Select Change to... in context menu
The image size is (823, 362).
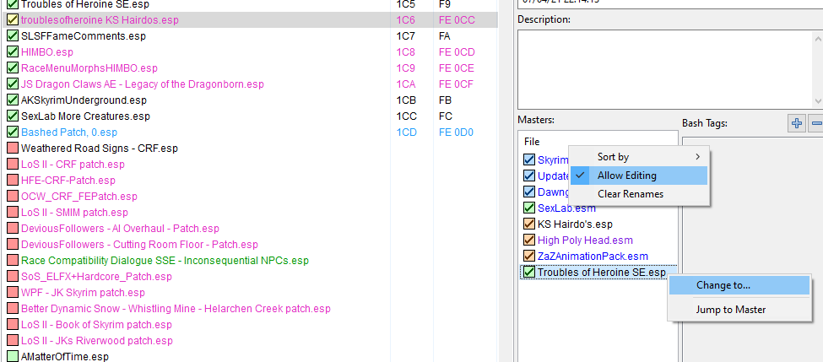pyautogui.click(x=739, y=285)
